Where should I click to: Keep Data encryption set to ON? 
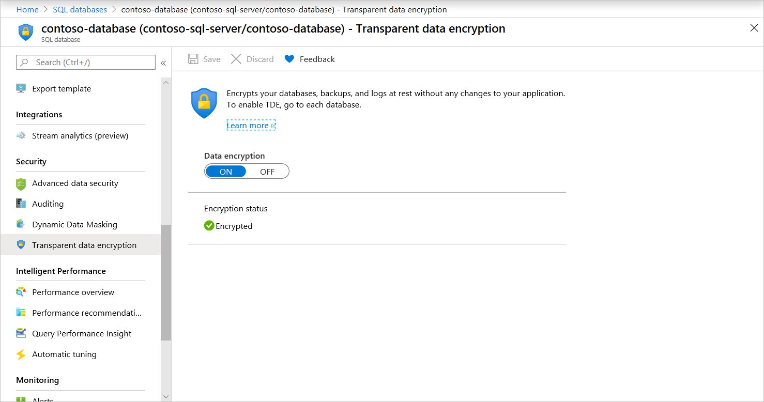pyautogui.click(x=226, y=171)
